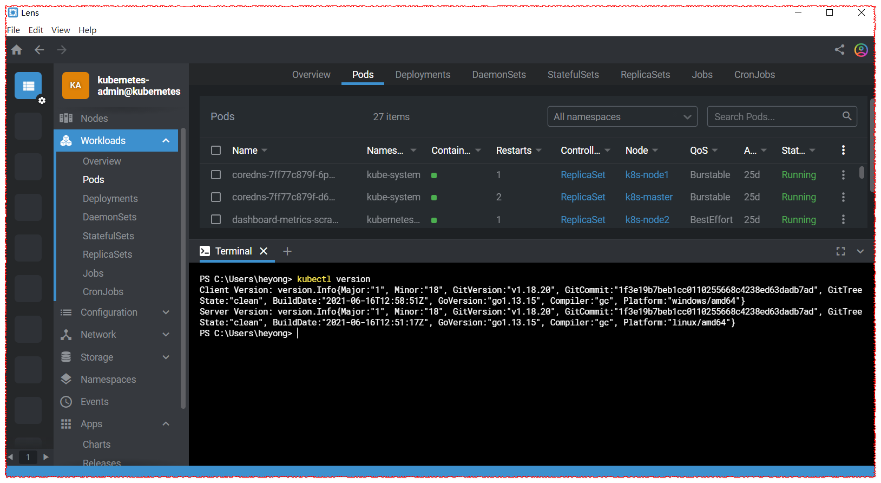Close the Terminal tab

(x=264, y=251)
